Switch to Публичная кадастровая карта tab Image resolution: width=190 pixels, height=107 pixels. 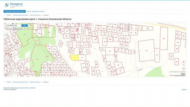[15, 11]
